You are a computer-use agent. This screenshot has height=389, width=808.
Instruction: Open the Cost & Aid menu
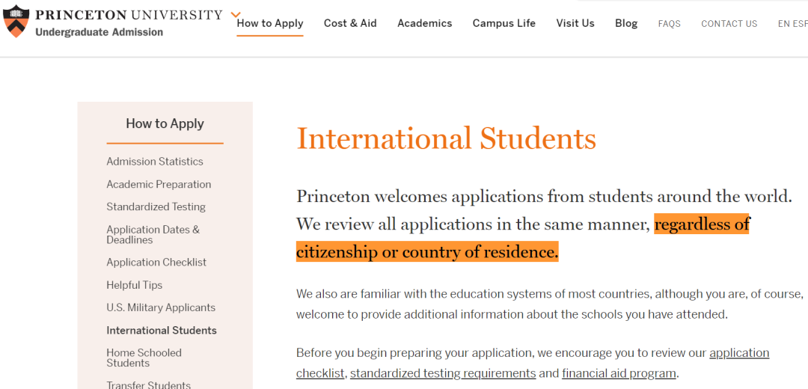tap(350, 23)
